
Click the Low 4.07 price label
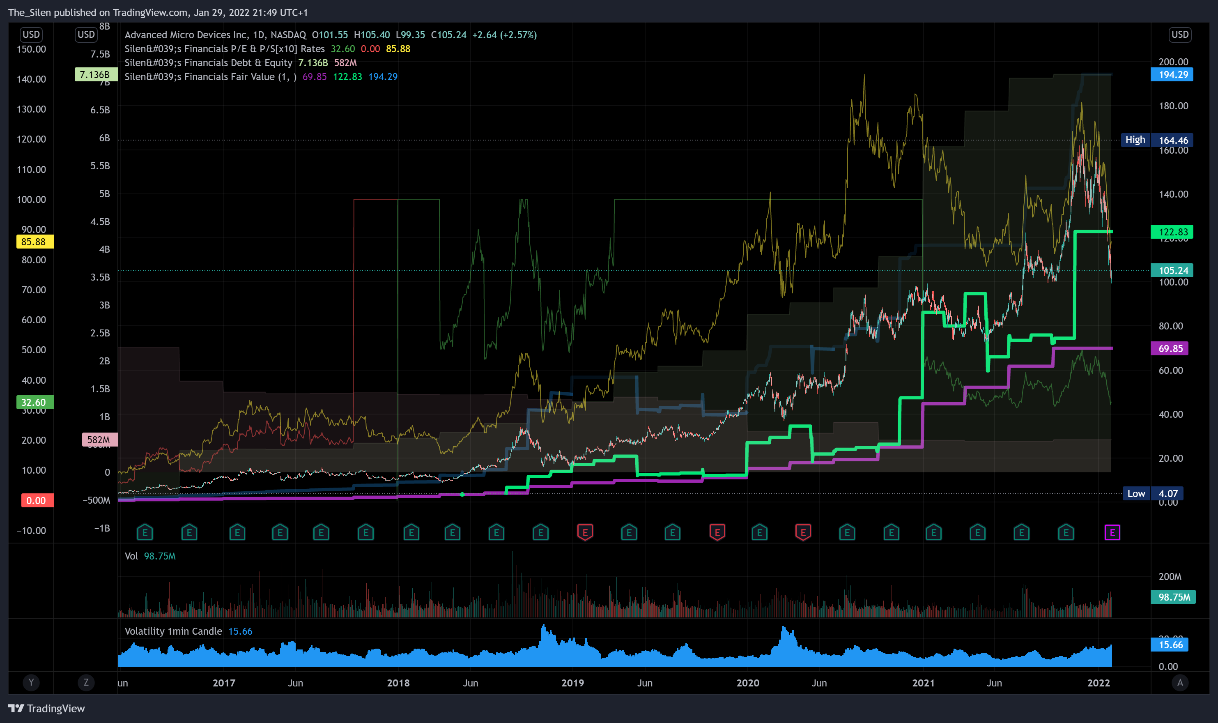1153,493
